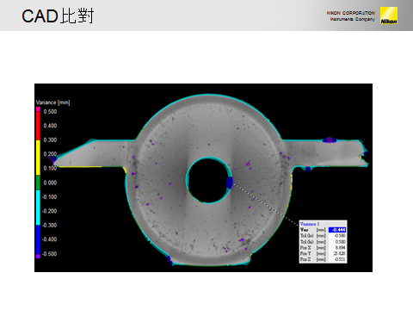Screen dimensions: 413x310
Task: Click the black center hole of the part
Action: coord(208,180)
